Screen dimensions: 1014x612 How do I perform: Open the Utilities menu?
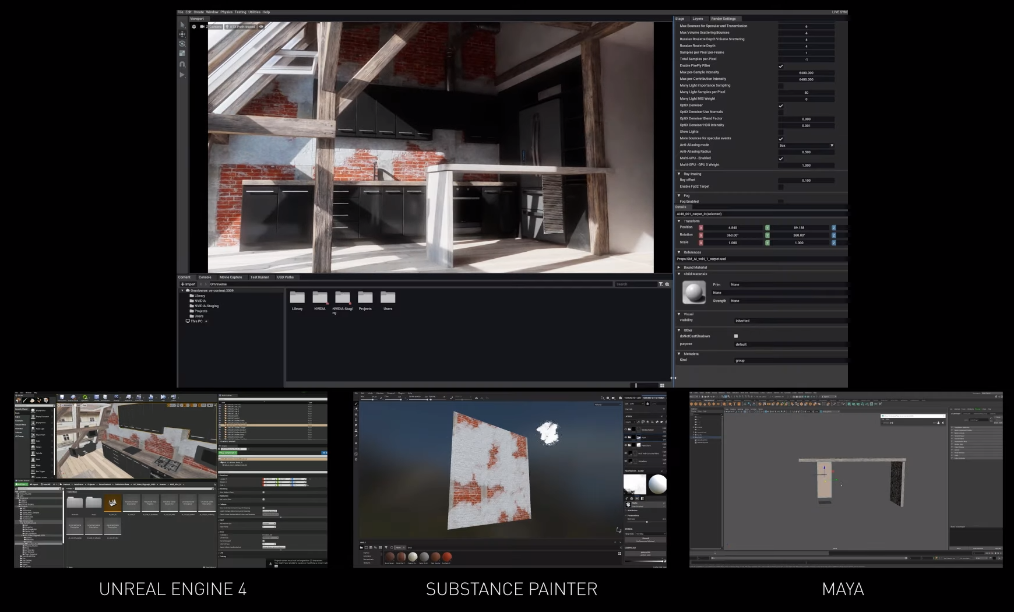pos(255,12)
